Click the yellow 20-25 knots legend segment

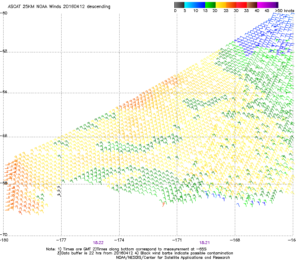[221, 5]
